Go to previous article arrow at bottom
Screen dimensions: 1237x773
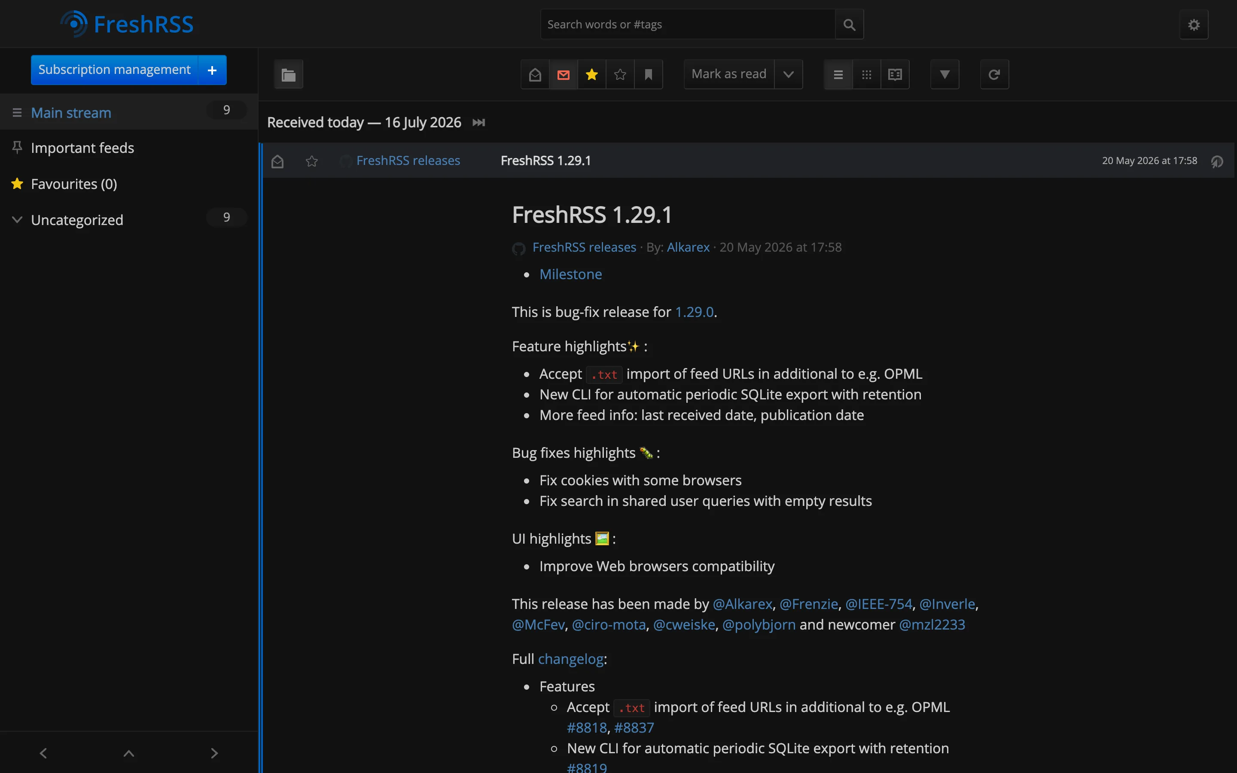click(x=43, y=753)
